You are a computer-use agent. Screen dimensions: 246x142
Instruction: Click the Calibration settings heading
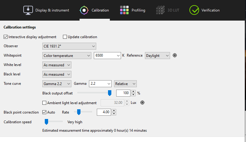tap(20, 27)
